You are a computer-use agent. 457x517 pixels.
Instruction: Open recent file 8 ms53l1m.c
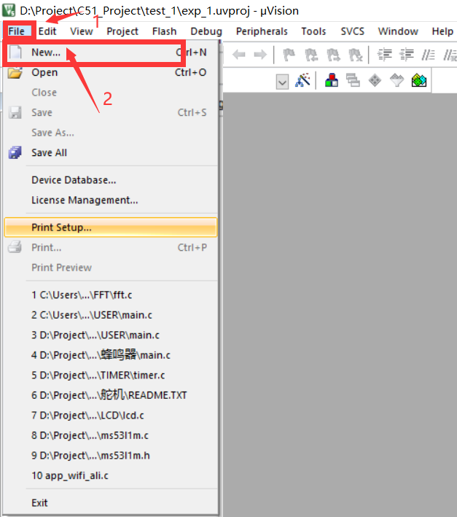tap(111, 435)
